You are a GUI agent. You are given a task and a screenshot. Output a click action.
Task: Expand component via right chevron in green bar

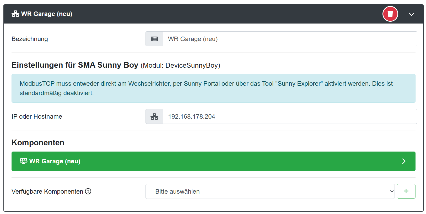click(x=404, y=161)
